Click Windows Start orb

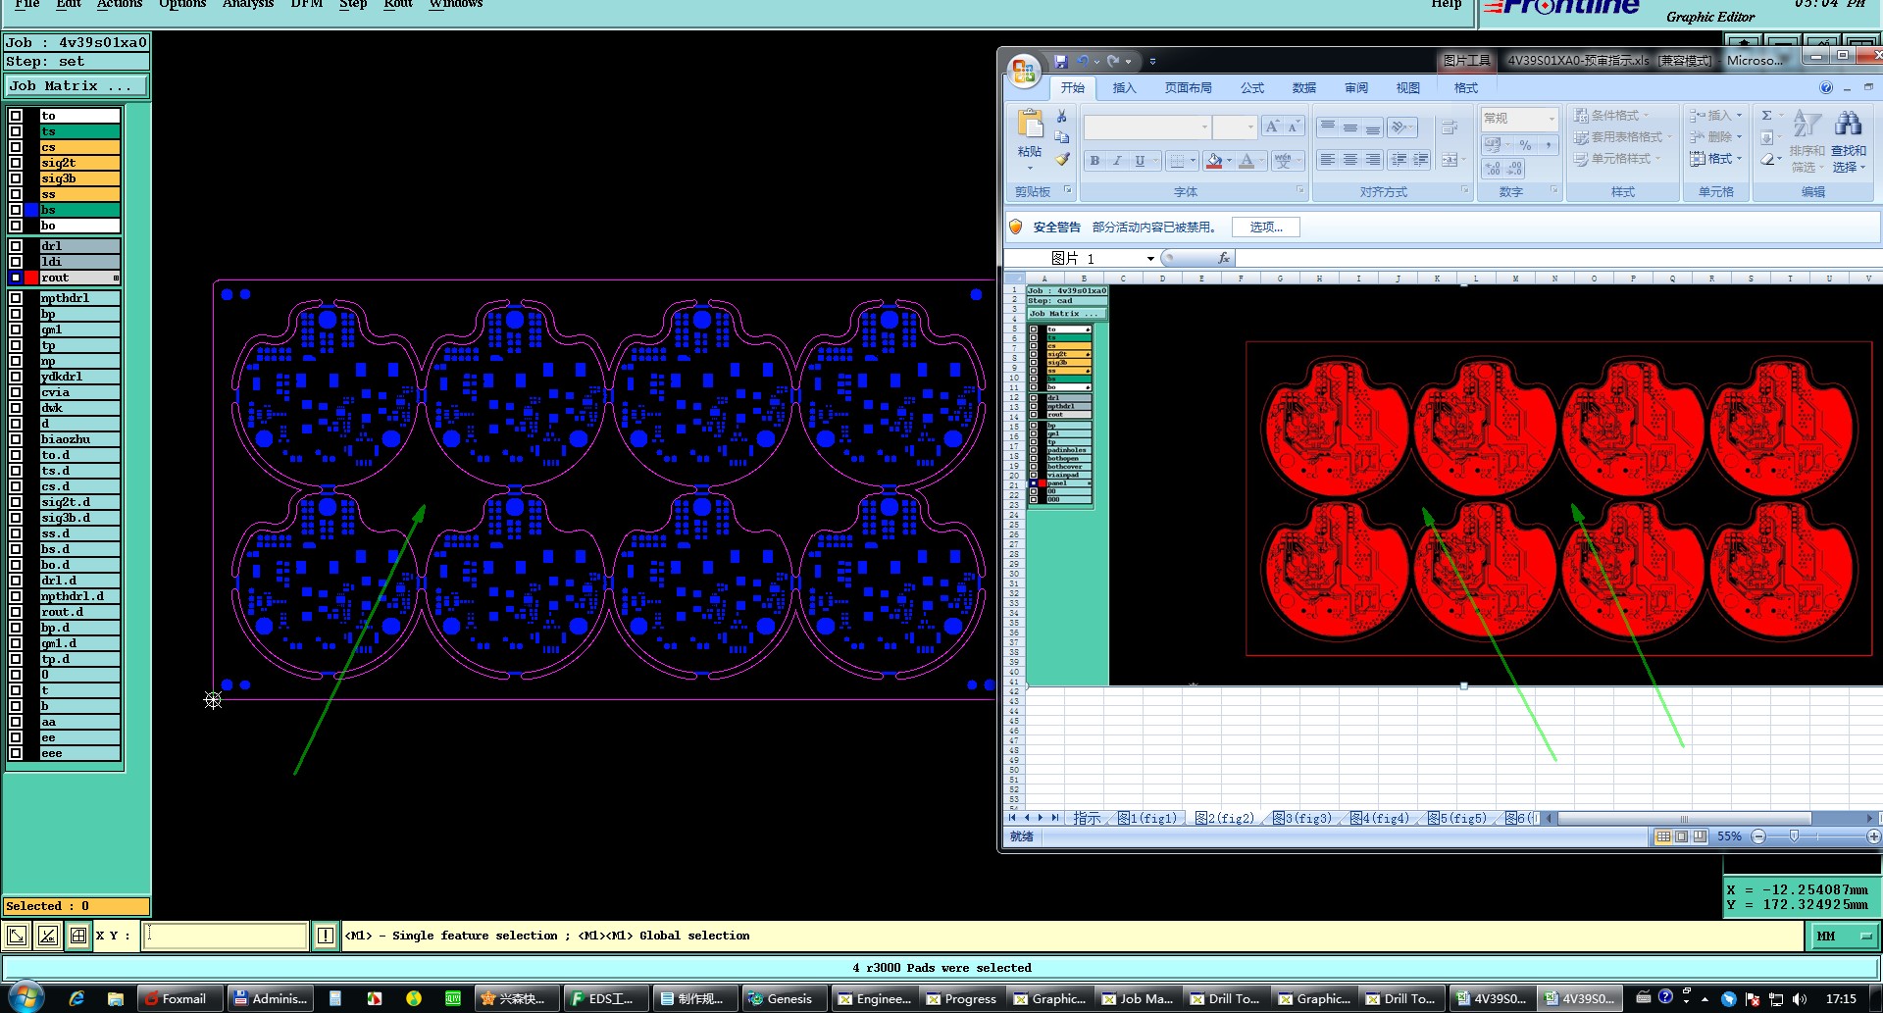26,997
